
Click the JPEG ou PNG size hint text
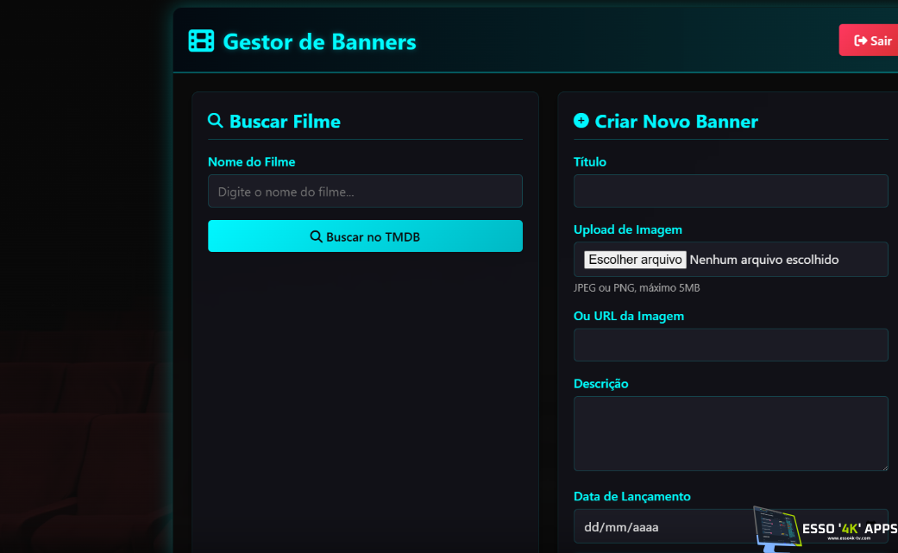(x=637, y=288)
